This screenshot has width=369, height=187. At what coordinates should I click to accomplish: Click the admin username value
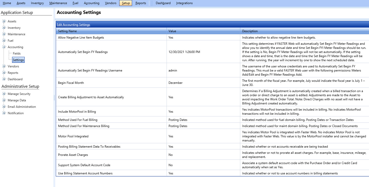(x=173, y=70)
